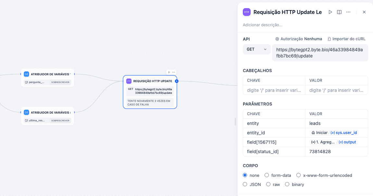Open the documentation book icon in the panel header
The height and width of the screenshot is (196, 373).
pos(339,12)
